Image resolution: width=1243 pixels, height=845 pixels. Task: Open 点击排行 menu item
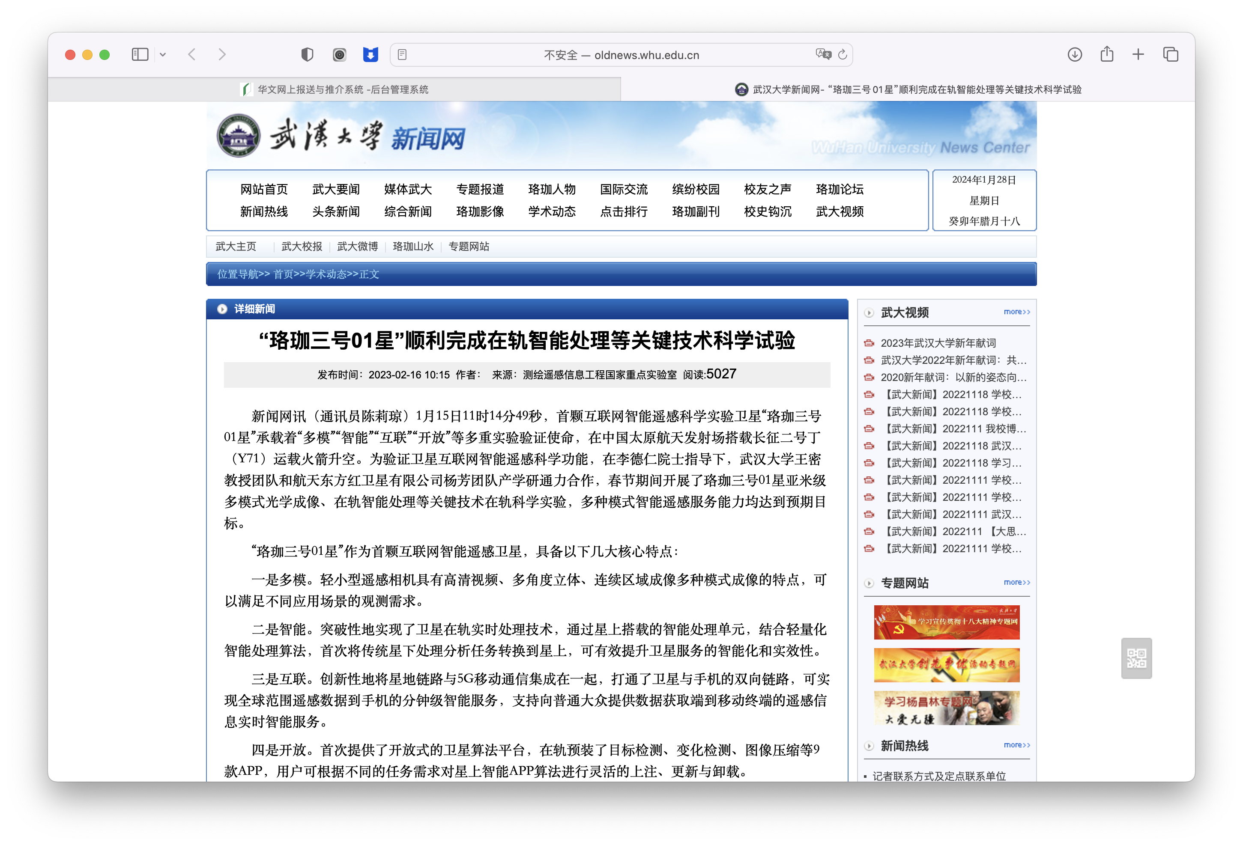coord(624,211)
